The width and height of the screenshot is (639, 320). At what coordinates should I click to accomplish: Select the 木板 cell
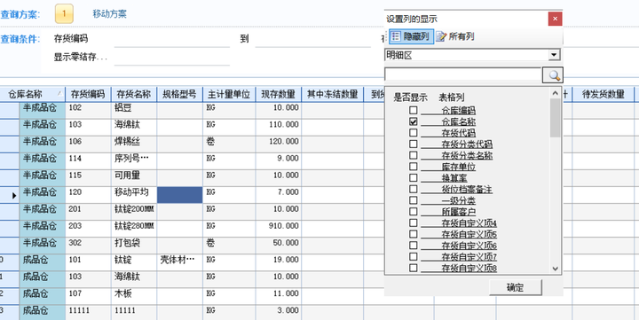coord(134,296)
